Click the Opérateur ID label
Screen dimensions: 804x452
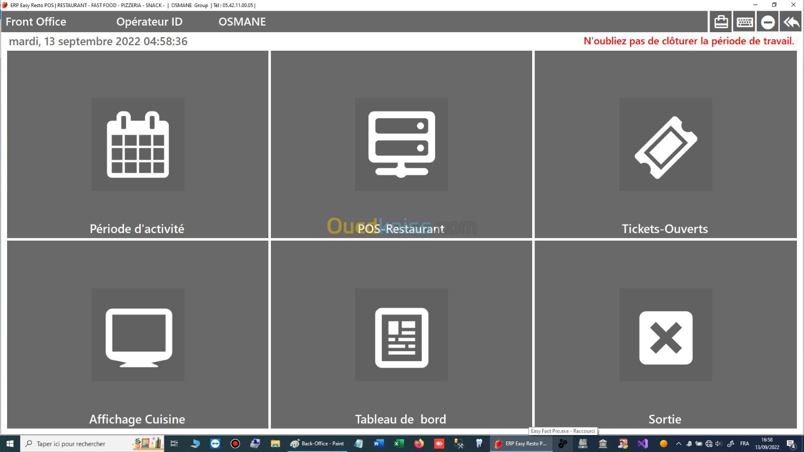(149, 22)
